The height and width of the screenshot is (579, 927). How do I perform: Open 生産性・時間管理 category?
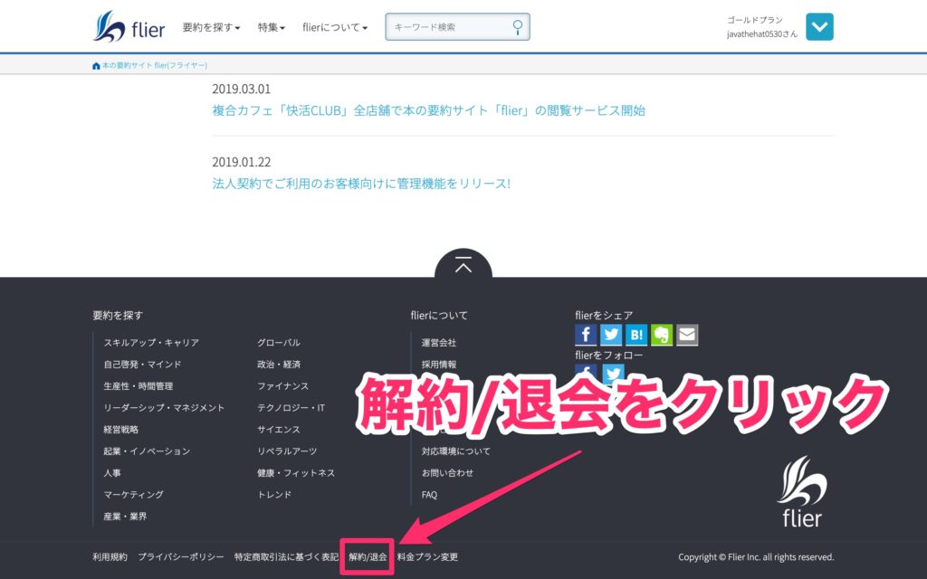click(139, 386)
